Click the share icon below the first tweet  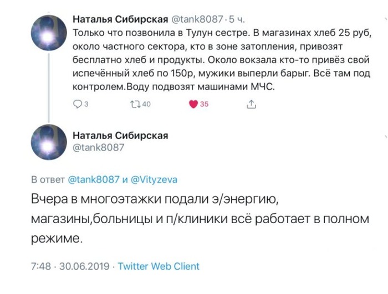[x=251, y=103]
